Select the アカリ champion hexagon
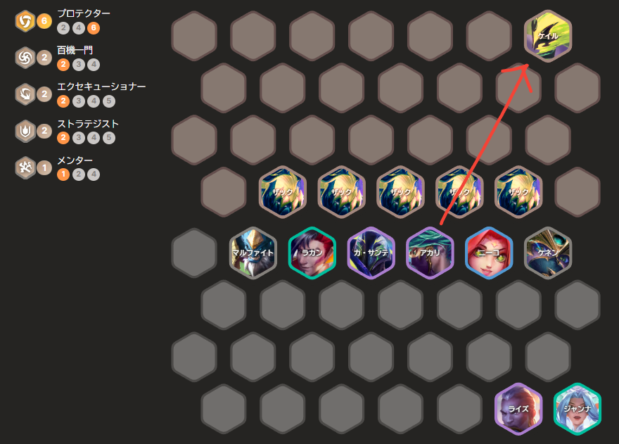 tap(430, 253)
